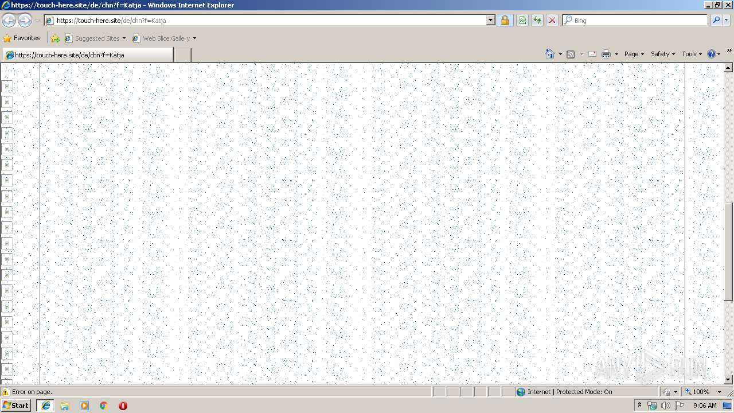The height and width of the screenshot is (413, 734).
Task: Expand the Web Slice Gallery dropdown arrow
Action: pyautogui.click(x=194, y=38)
